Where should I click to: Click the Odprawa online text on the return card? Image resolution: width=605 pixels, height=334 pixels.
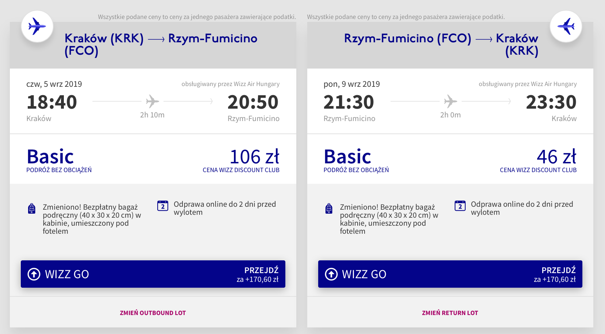pyautogui.click(x=522, y=208)
